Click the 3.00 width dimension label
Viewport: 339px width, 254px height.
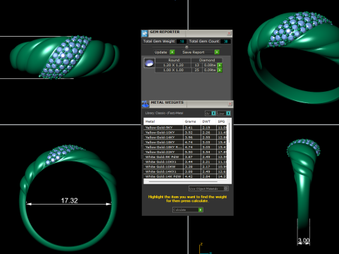pos(304,241)
